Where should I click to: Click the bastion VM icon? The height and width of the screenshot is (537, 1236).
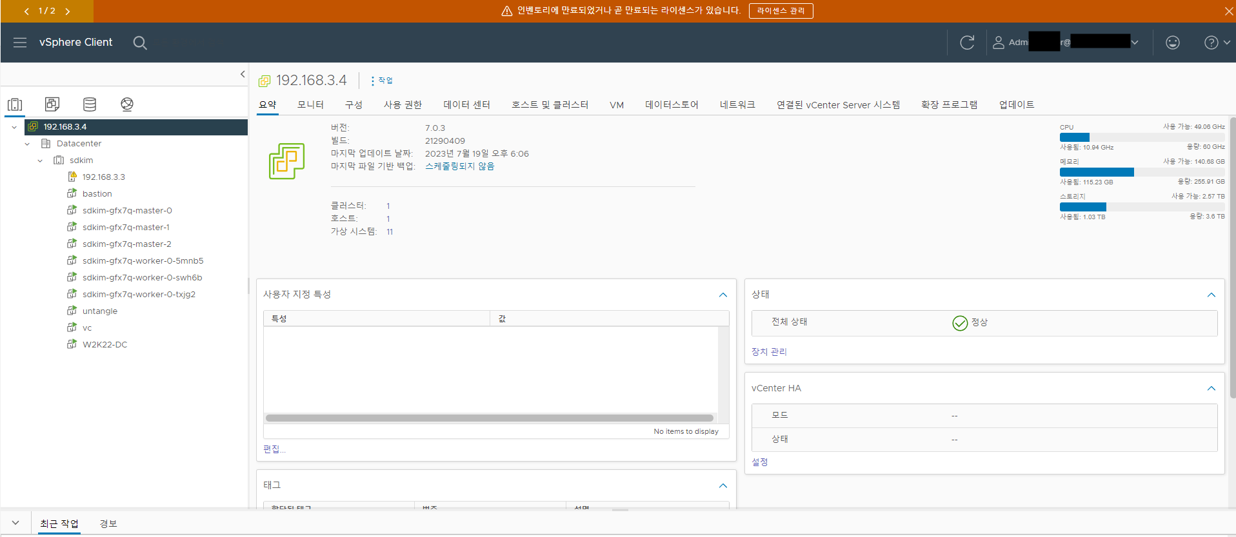[72, 193]
